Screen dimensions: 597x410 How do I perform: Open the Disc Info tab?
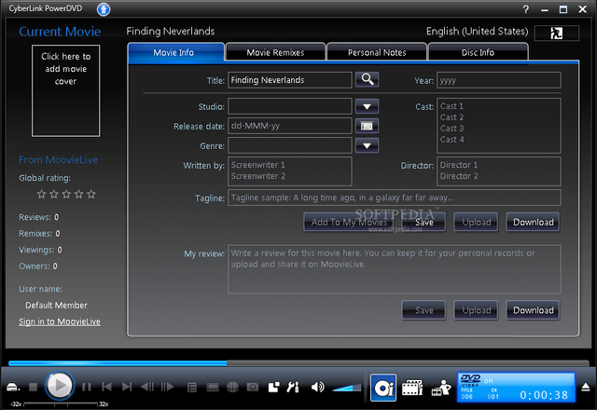tap(479, 52)
